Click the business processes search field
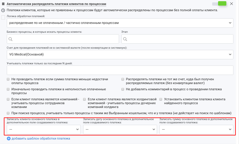Viewport: 239px width, 144px height. [x=63, y=39]
